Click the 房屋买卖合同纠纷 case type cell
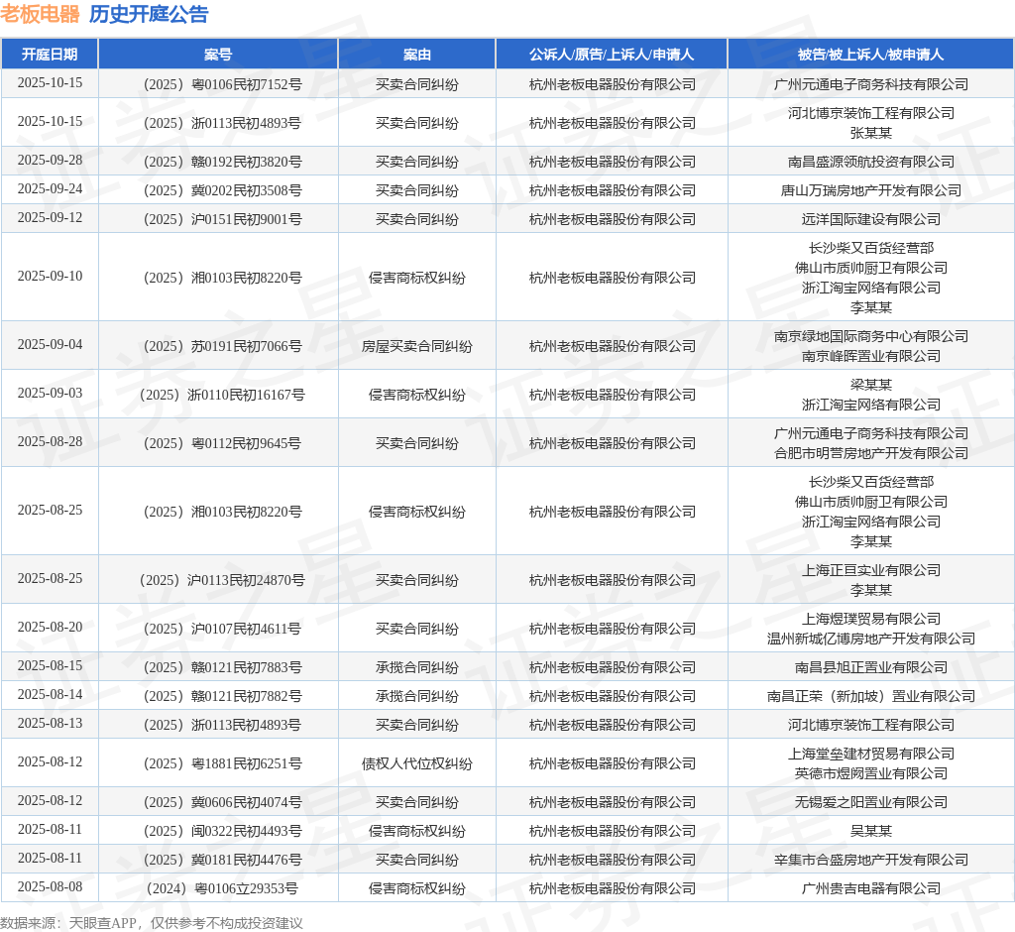 coord(417,346)
